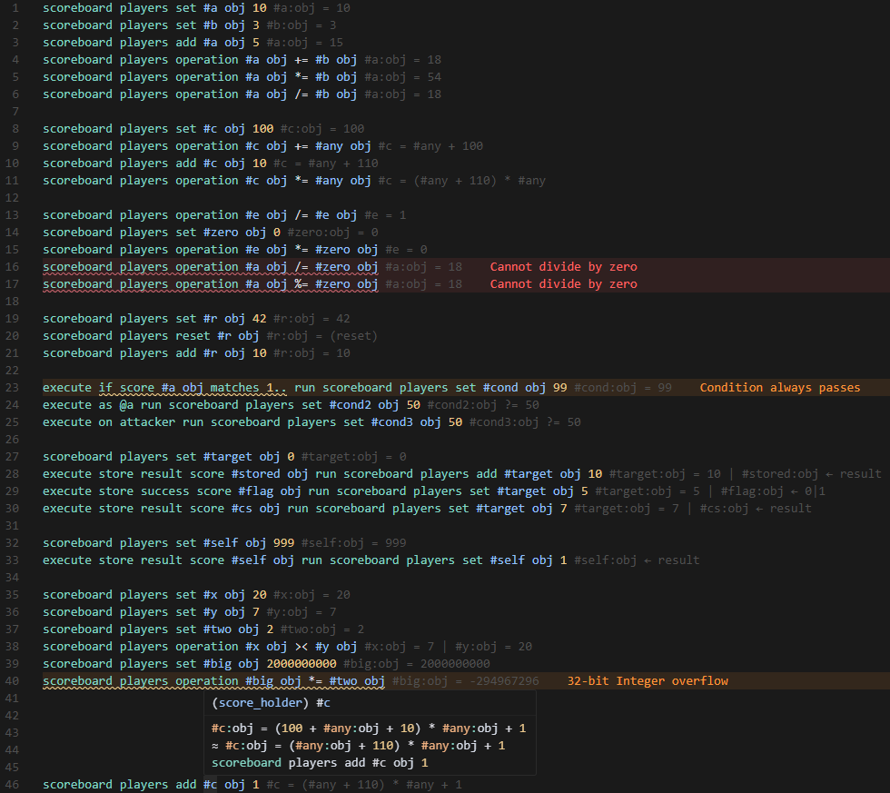Viewport: 890px width, 793px height.
Task: Click the hint '#e = 1' on line 13
Action: [385, 215]
